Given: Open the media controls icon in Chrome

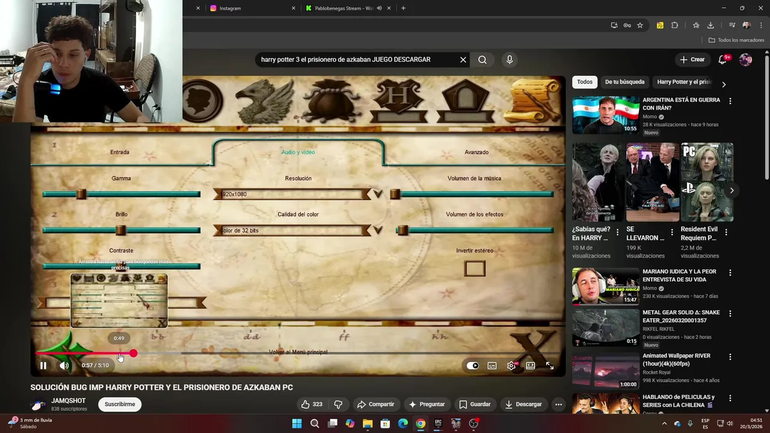Looking at the screenshot, I should (x=732, y=25).
